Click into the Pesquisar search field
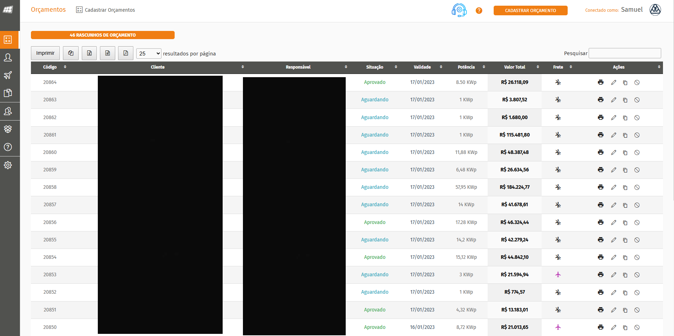 (x=625, y=53)
